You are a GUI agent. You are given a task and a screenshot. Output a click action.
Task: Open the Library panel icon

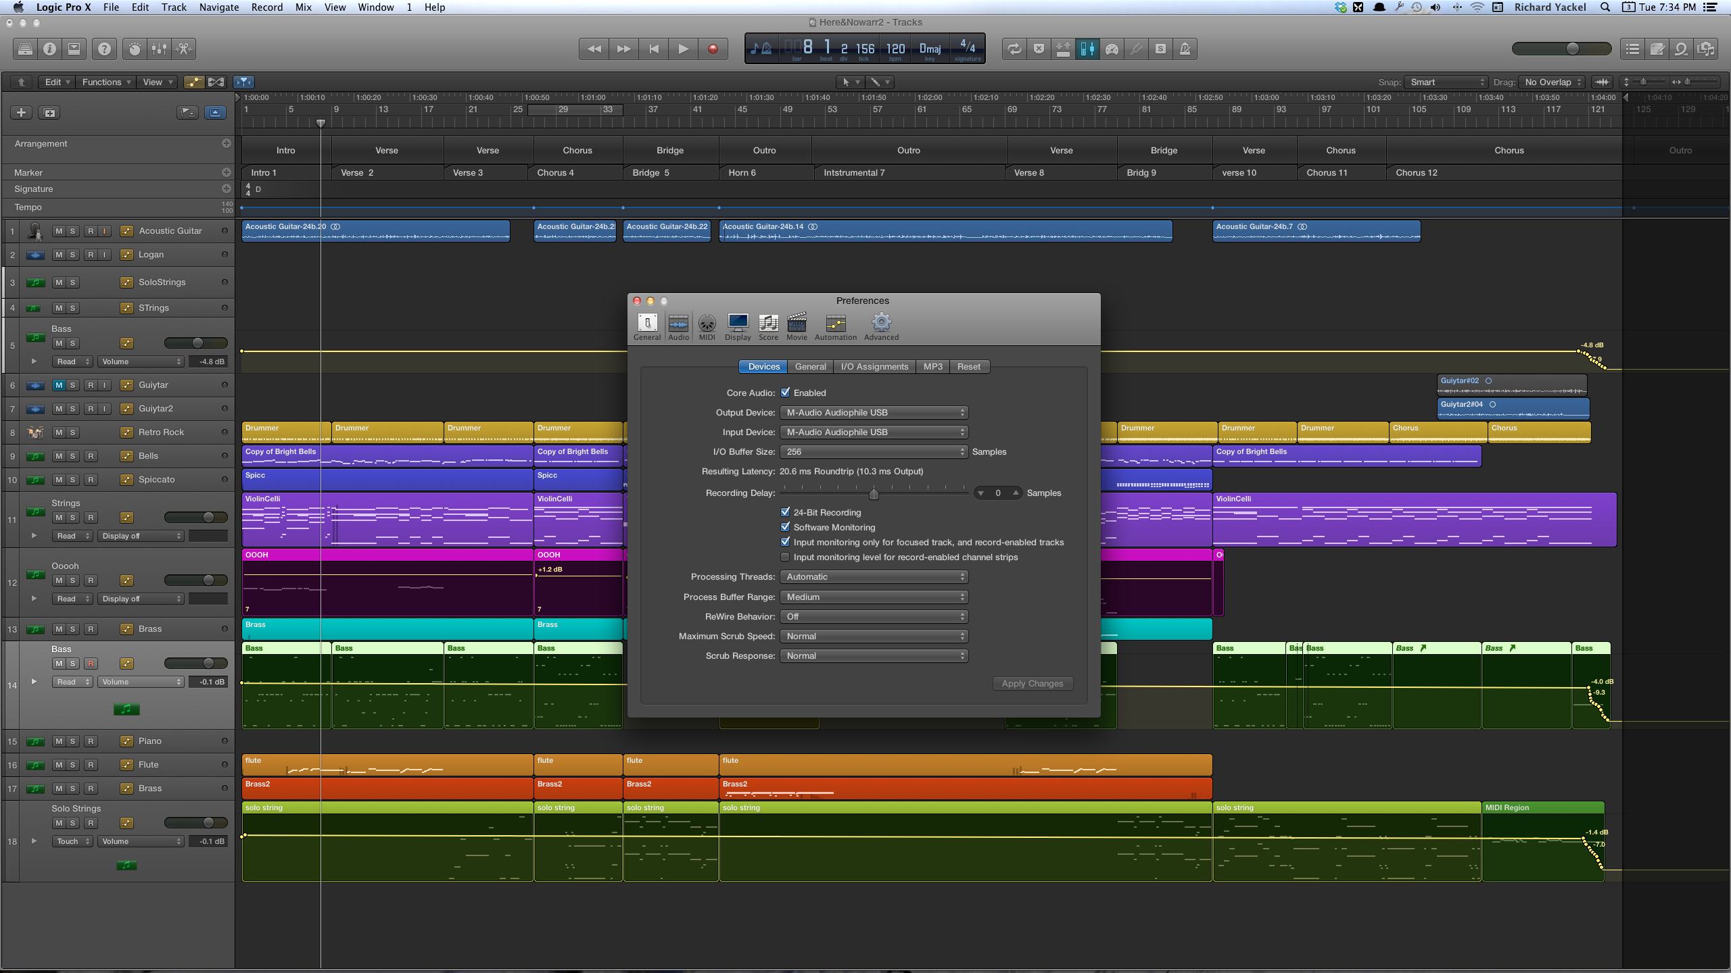coord(25,49)
